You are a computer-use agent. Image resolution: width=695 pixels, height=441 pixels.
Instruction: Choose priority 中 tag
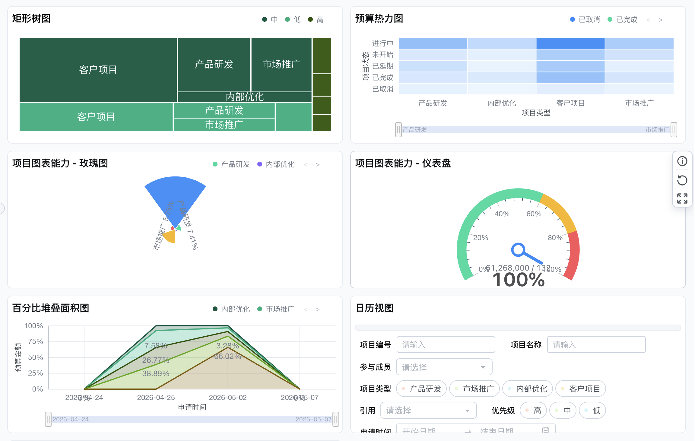pyautogui.click(x=563, y=410)
